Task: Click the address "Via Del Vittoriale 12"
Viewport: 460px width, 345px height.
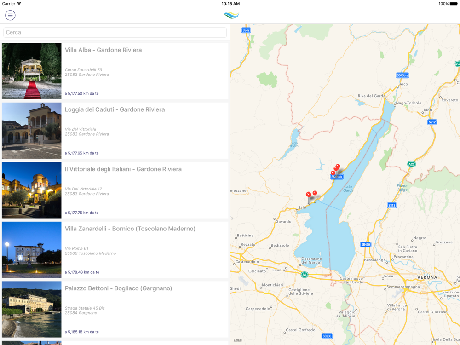Action: pos(83,189)
